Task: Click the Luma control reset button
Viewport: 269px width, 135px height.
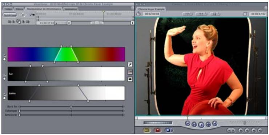Action: tap(4, 98)
